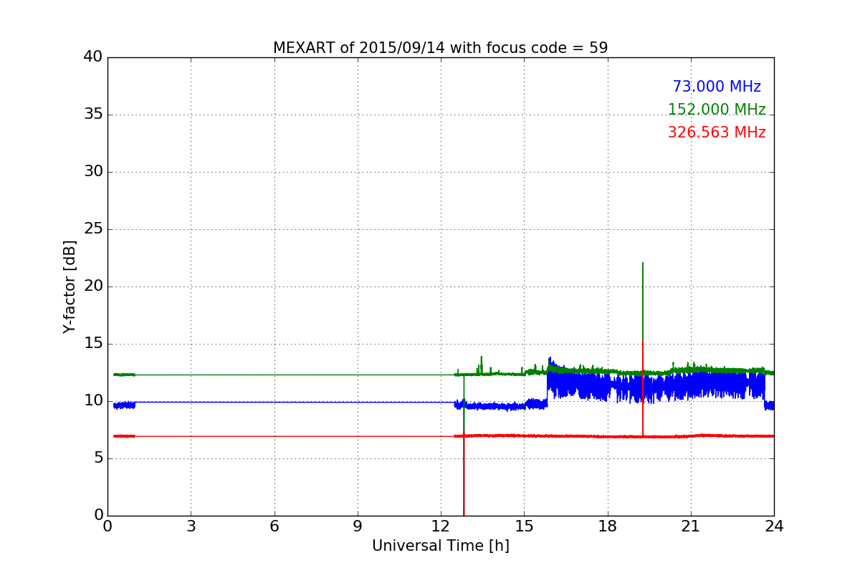Image resolution: width=860 pixels, height=573 pixels.
Task: Click the x-axis tick label 12
Action: pyautogui.click(x=441, y=526)
